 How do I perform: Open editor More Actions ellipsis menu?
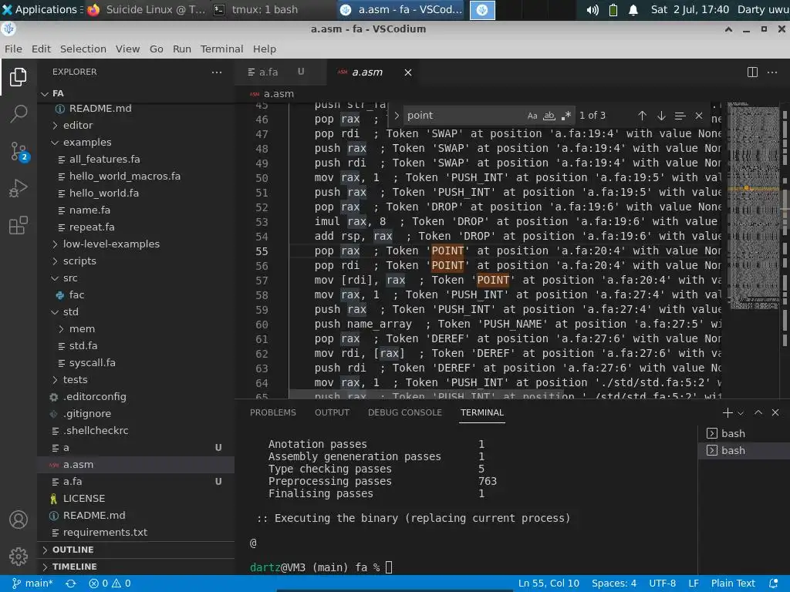[771, 72]
